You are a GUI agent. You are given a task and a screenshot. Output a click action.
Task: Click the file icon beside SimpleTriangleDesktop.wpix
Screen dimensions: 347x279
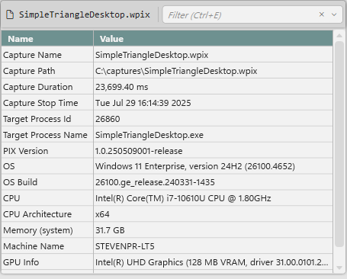point(10,14)
